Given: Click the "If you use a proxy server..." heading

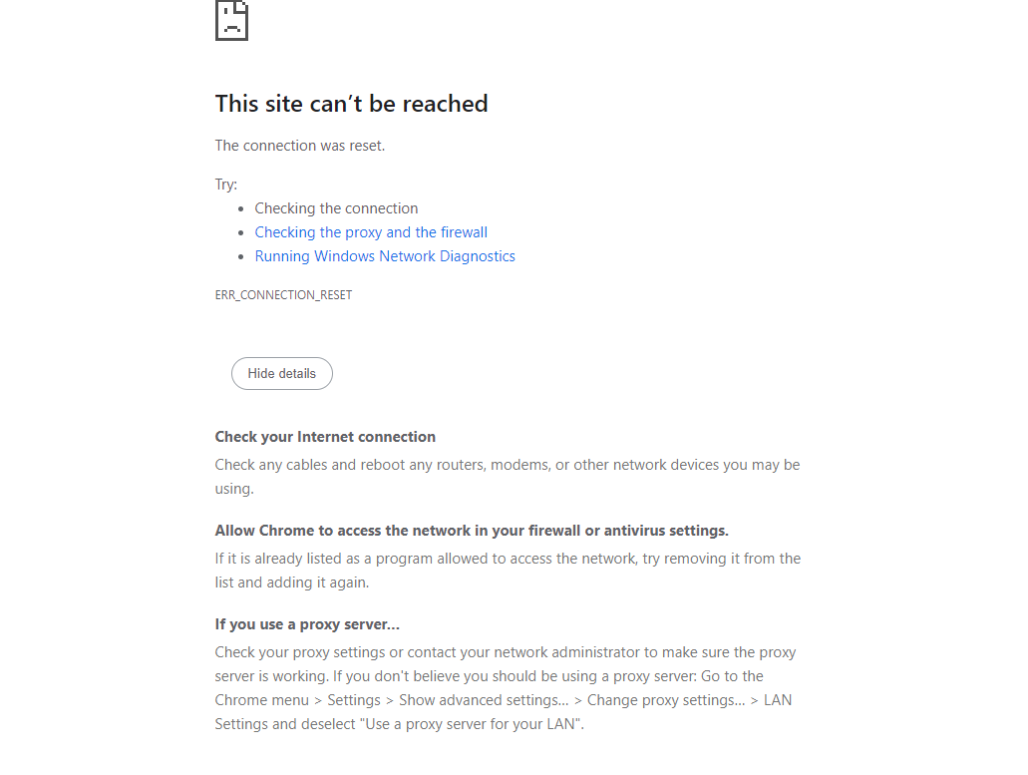Looking at the screenshot, I should coord(307,624).
